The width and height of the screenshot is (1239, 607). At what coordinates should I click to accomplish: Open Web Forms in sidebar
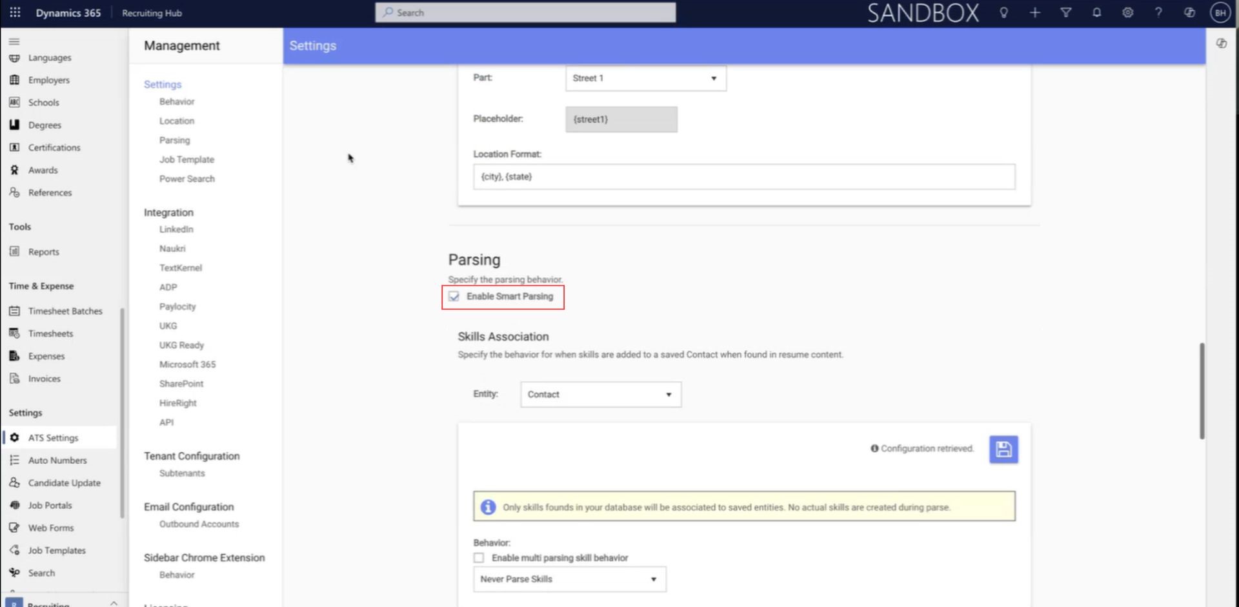[50, 528]
